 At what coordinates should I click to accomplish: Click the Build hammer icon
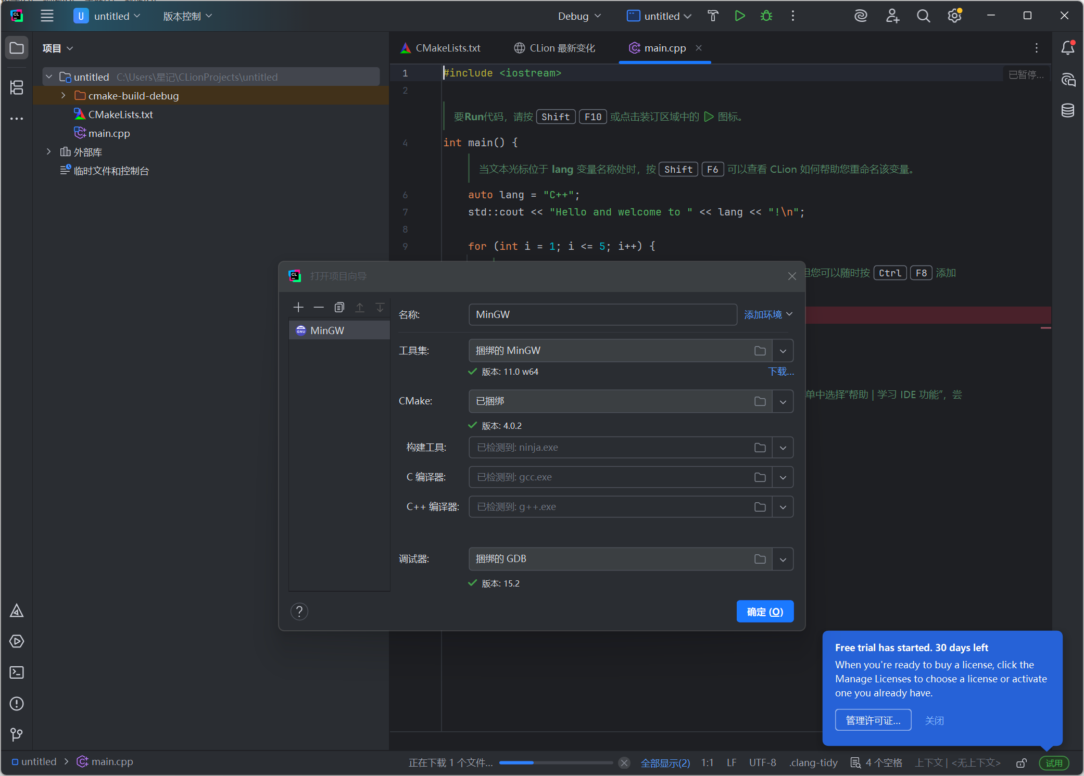coord(713,16)
